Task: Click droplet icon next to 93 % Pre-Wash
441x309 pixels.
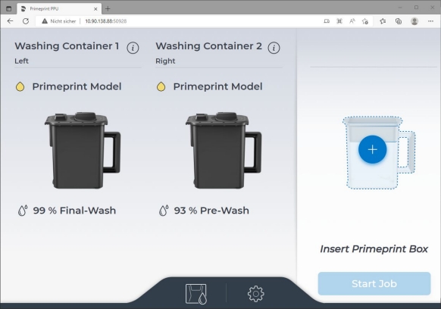Action: [x=164, y=211]
